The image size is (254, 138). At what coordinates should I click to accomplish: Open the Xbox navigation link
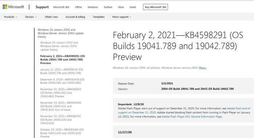121,7
